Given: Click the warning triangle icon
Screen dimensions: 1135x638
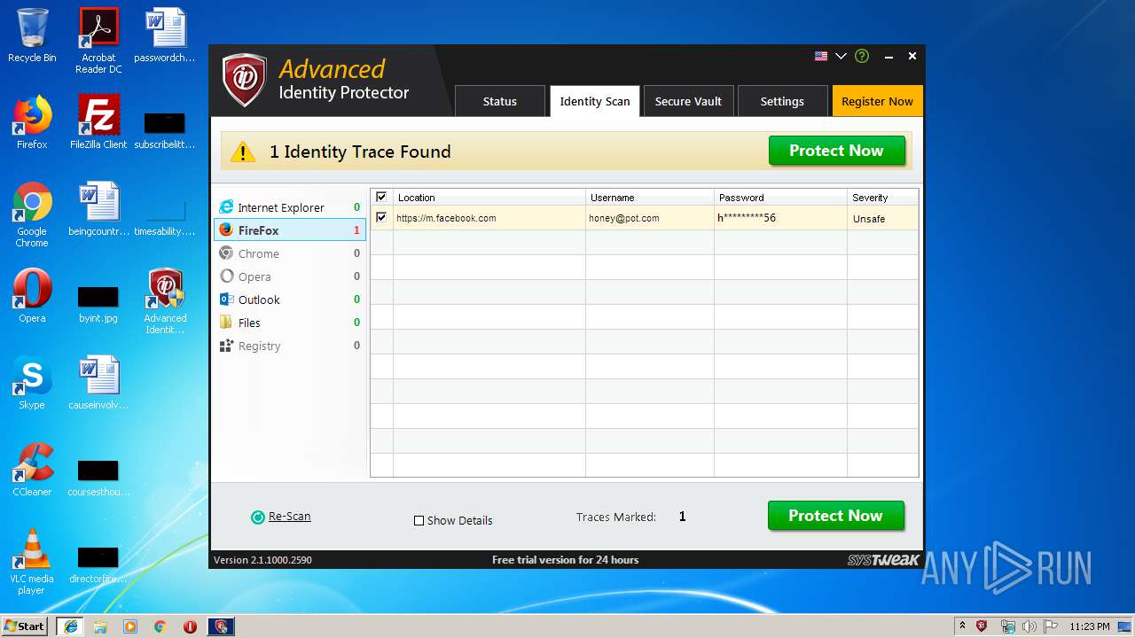Looking at the screenshot, I should tap(242, 152).
